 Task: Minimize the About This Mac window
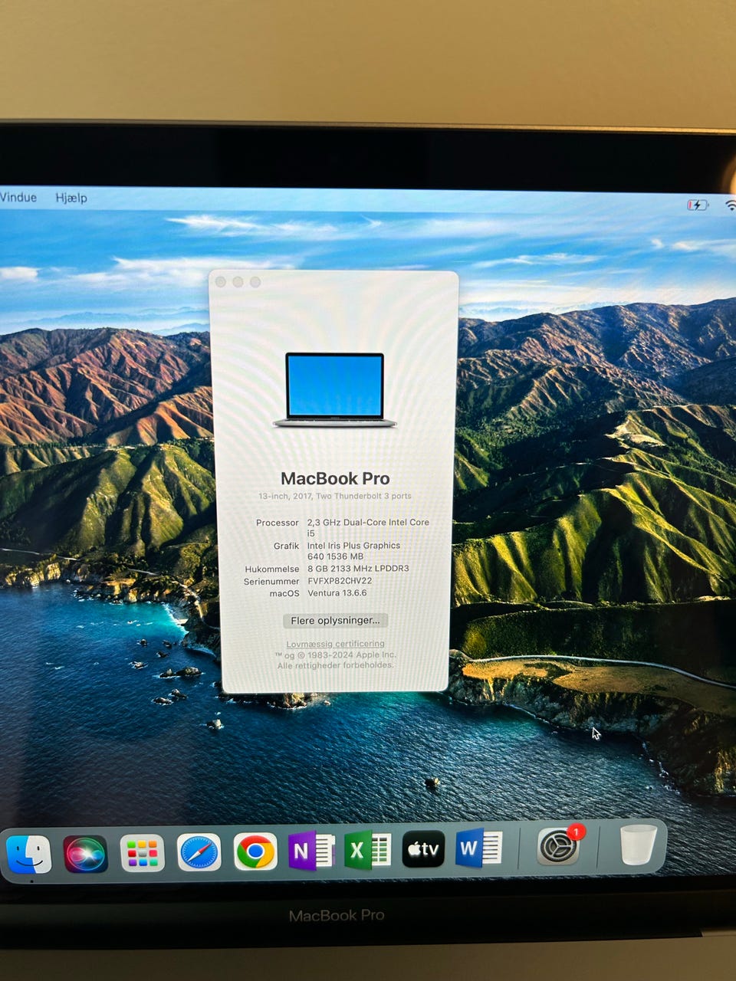click(238, 282)
